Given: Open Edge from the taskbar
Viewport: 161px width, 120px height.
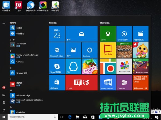Looking at the screenshot, I should tap(70, 117).
